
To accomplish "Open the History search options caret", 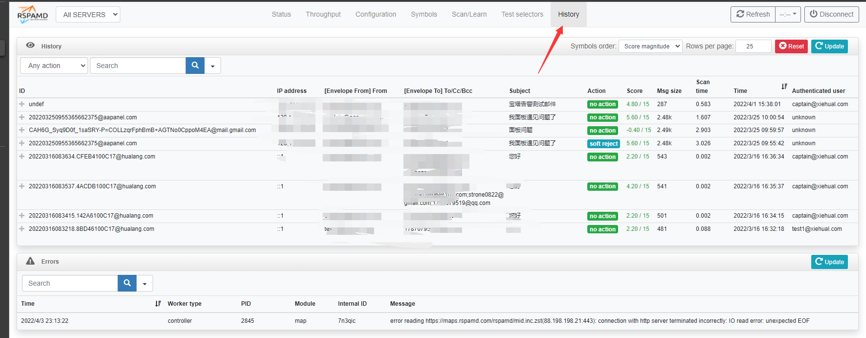I will click(x=213, y=66).
